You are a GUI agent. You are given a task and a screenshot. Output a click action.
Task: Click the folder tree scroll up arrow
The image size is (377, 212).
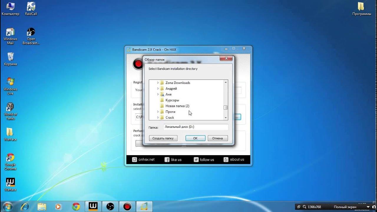226,82
